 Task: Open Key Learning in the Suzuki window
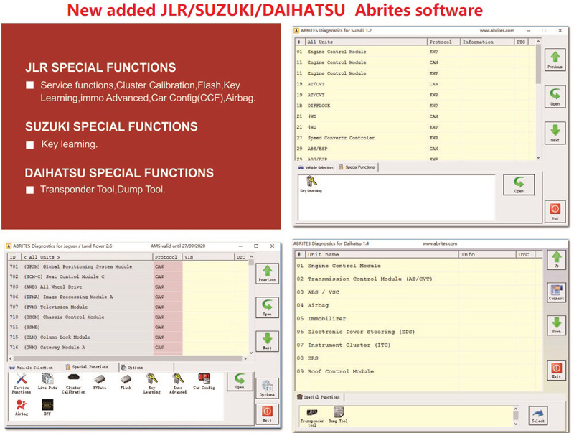click(311, 184)
